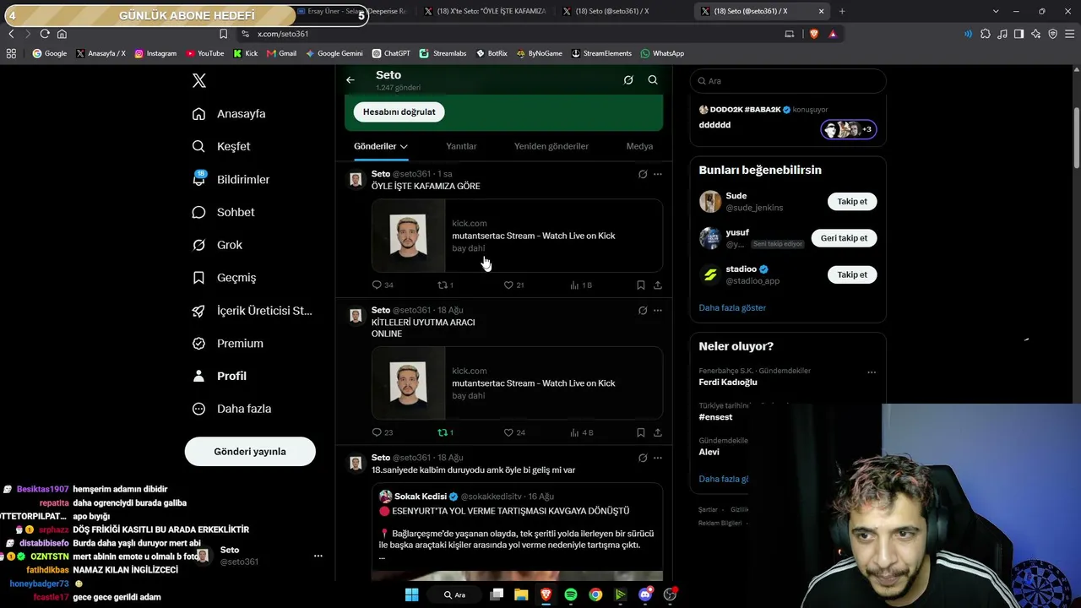Open more options on the KİTLELERİ UYUTMA post

tap(658, 310)
